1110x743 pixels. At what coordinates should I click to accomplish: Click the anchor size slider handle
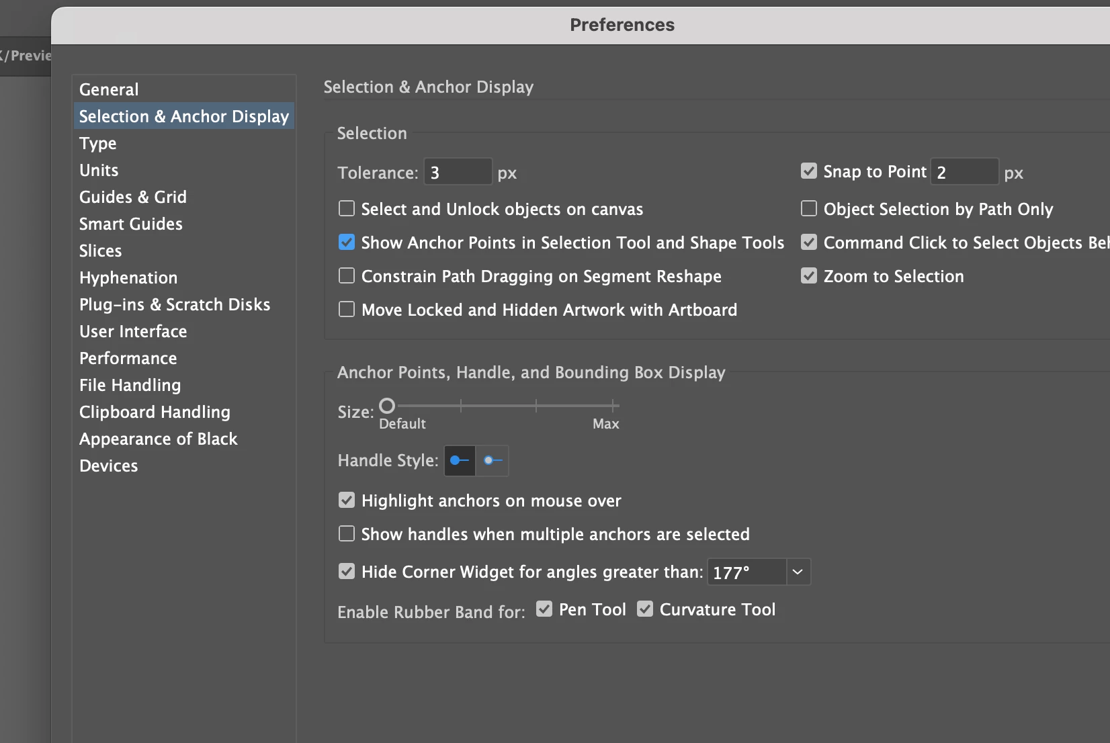[x=387, y=406]
